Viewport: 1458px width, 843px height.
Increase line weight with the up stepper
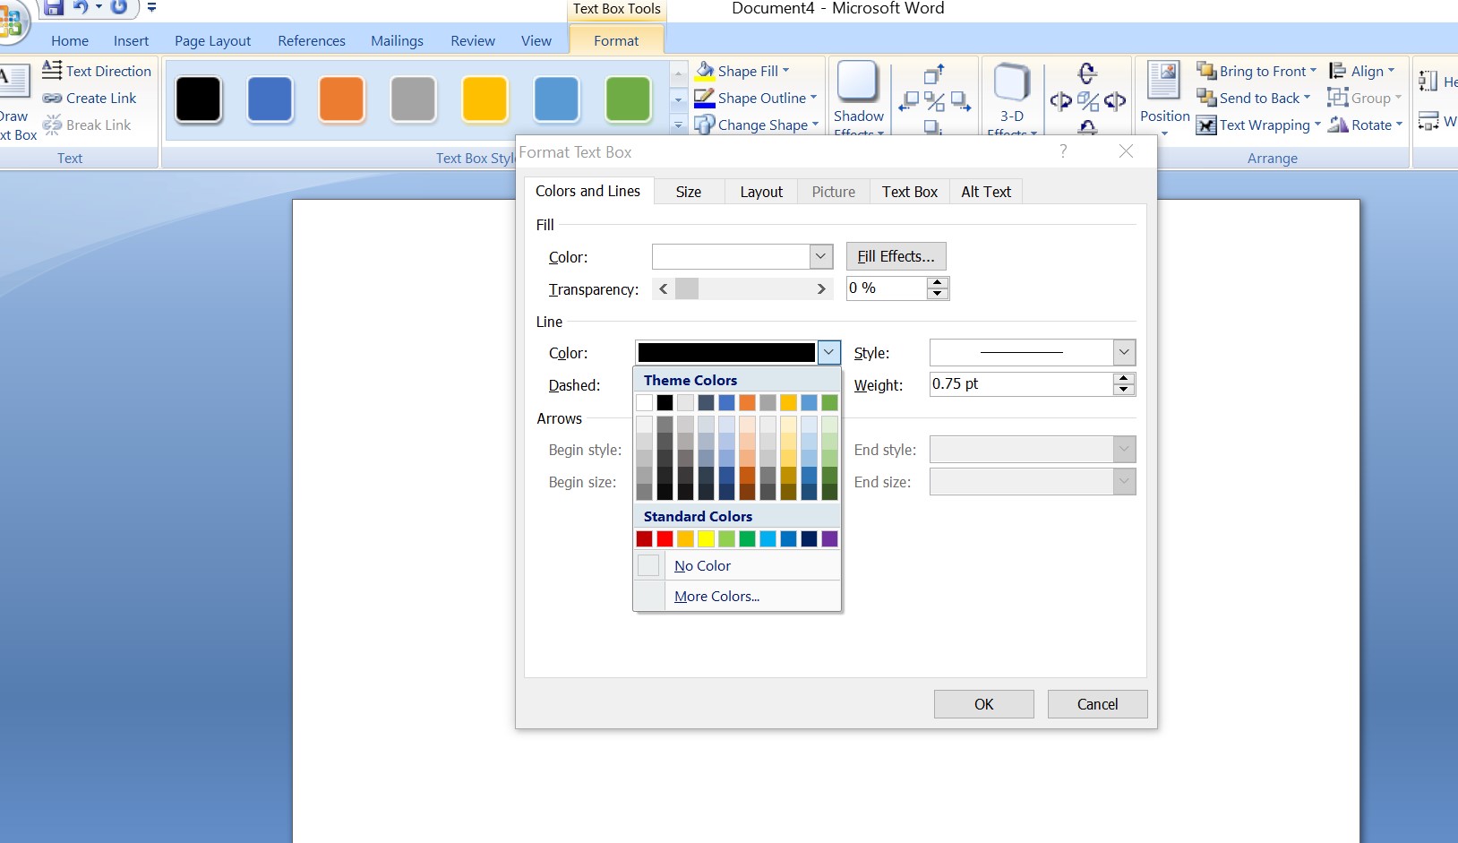point(1122,379)
